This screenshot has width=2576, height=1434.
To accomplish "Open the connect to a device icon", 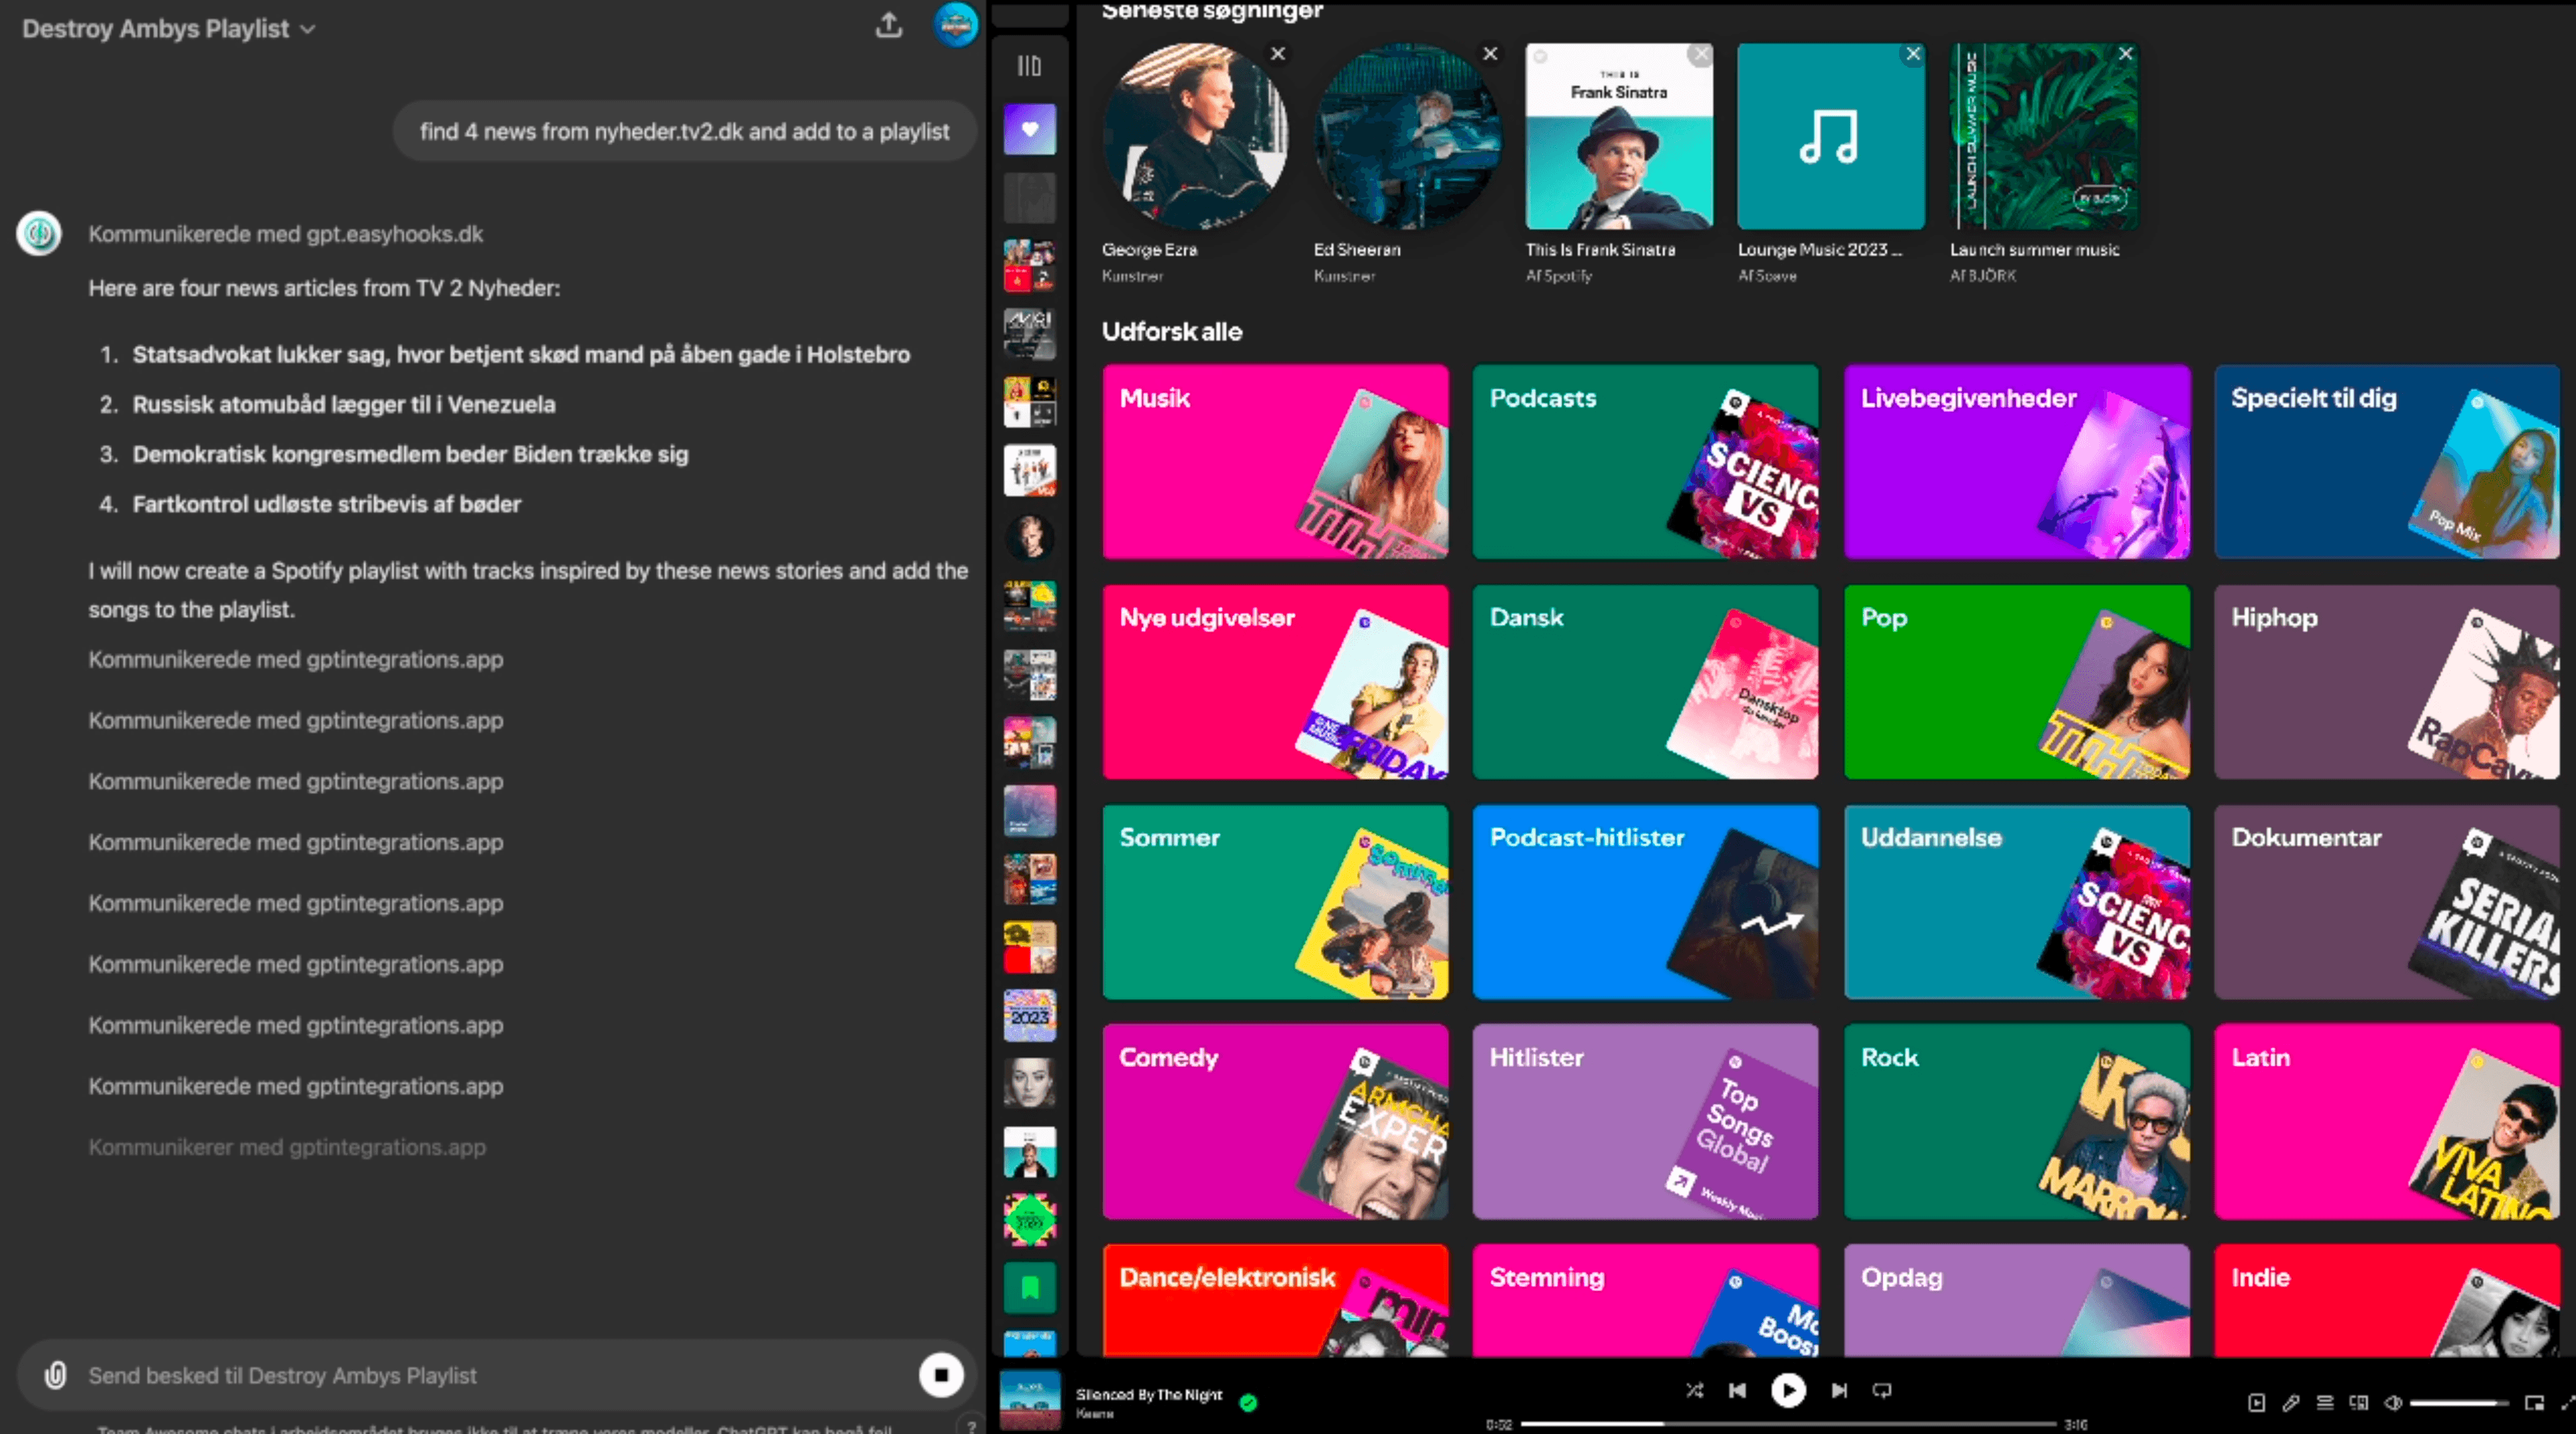I will click(2359, 1403).
